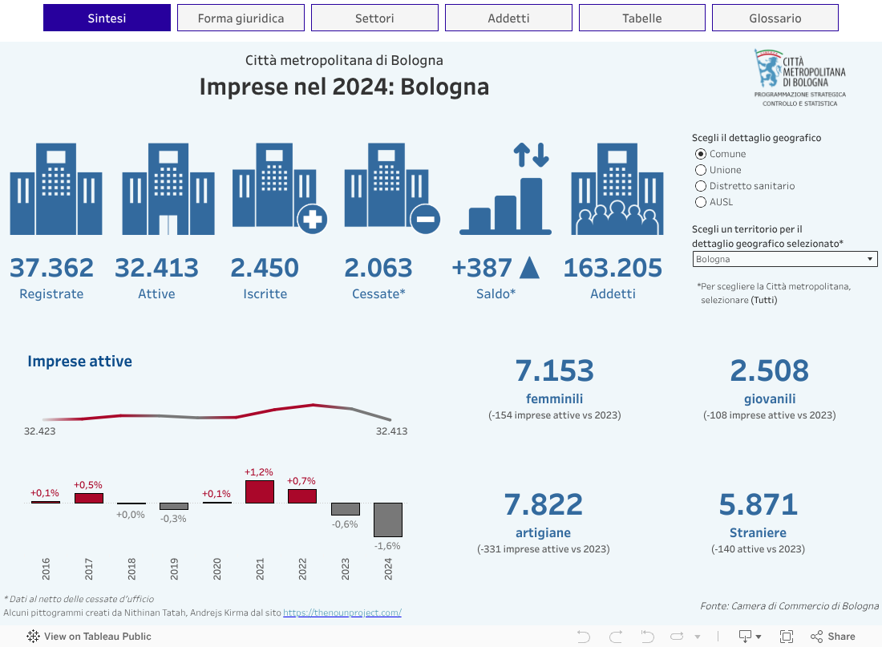Screen dimensions: 882x647
Task: Click the revert view icon
Action: point(648,637)
